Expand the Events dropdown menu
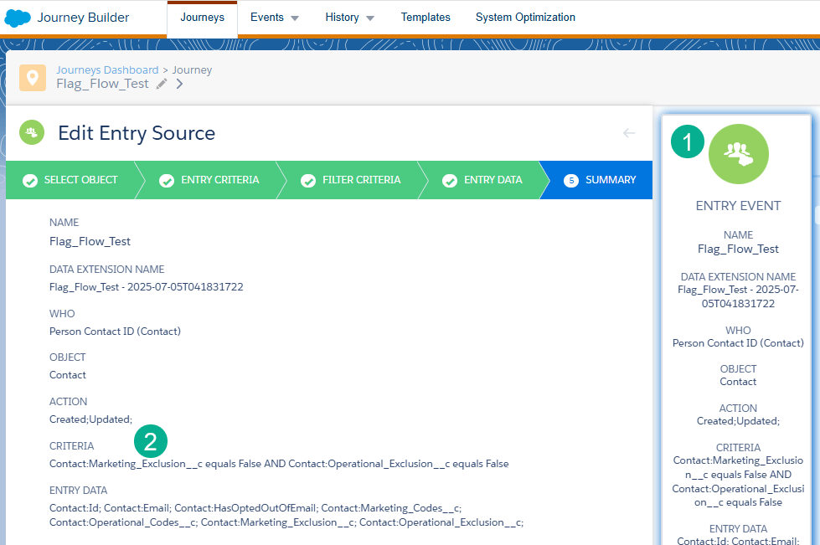The image size is (820, 545). click(275, 18)
